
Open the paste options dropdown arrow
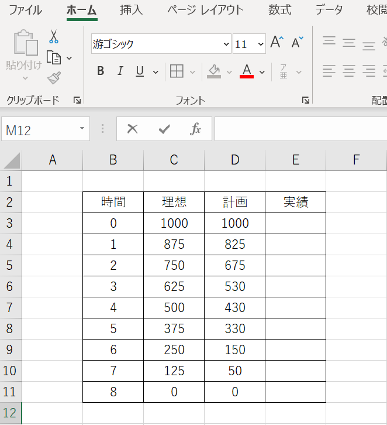[x=25, y=78]
